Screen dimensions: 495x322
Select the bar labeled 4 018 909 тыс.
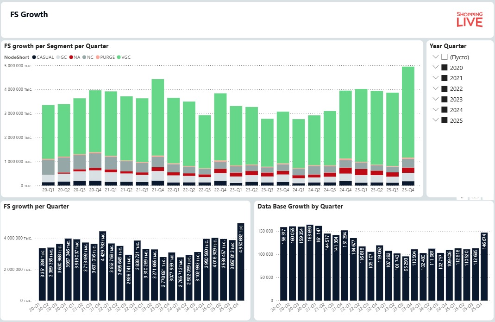point(215,269)
